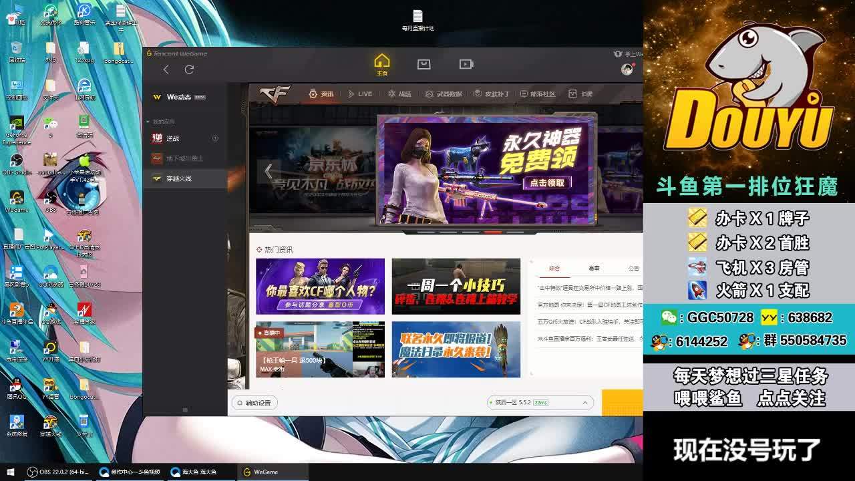Open We动态 feed in sidebar
The width and height of the screenshot is (855, 481).
178,97
